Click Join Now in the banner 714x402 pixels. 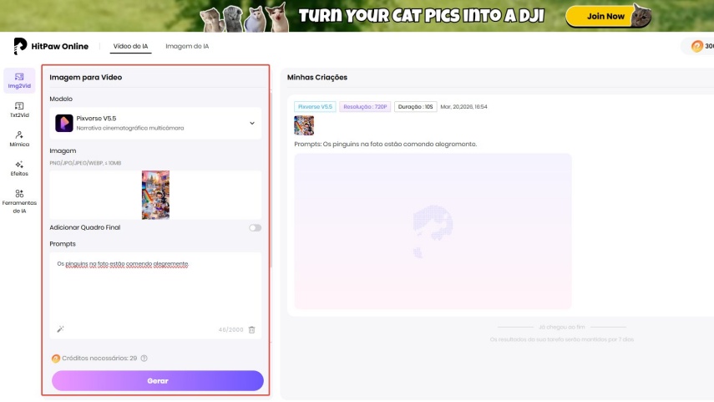[605, 17]
